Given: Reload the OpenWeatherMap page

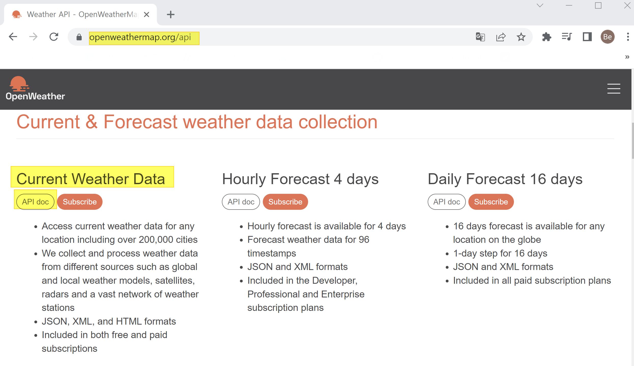Looking at the screenshot, I should coord(54,37).
